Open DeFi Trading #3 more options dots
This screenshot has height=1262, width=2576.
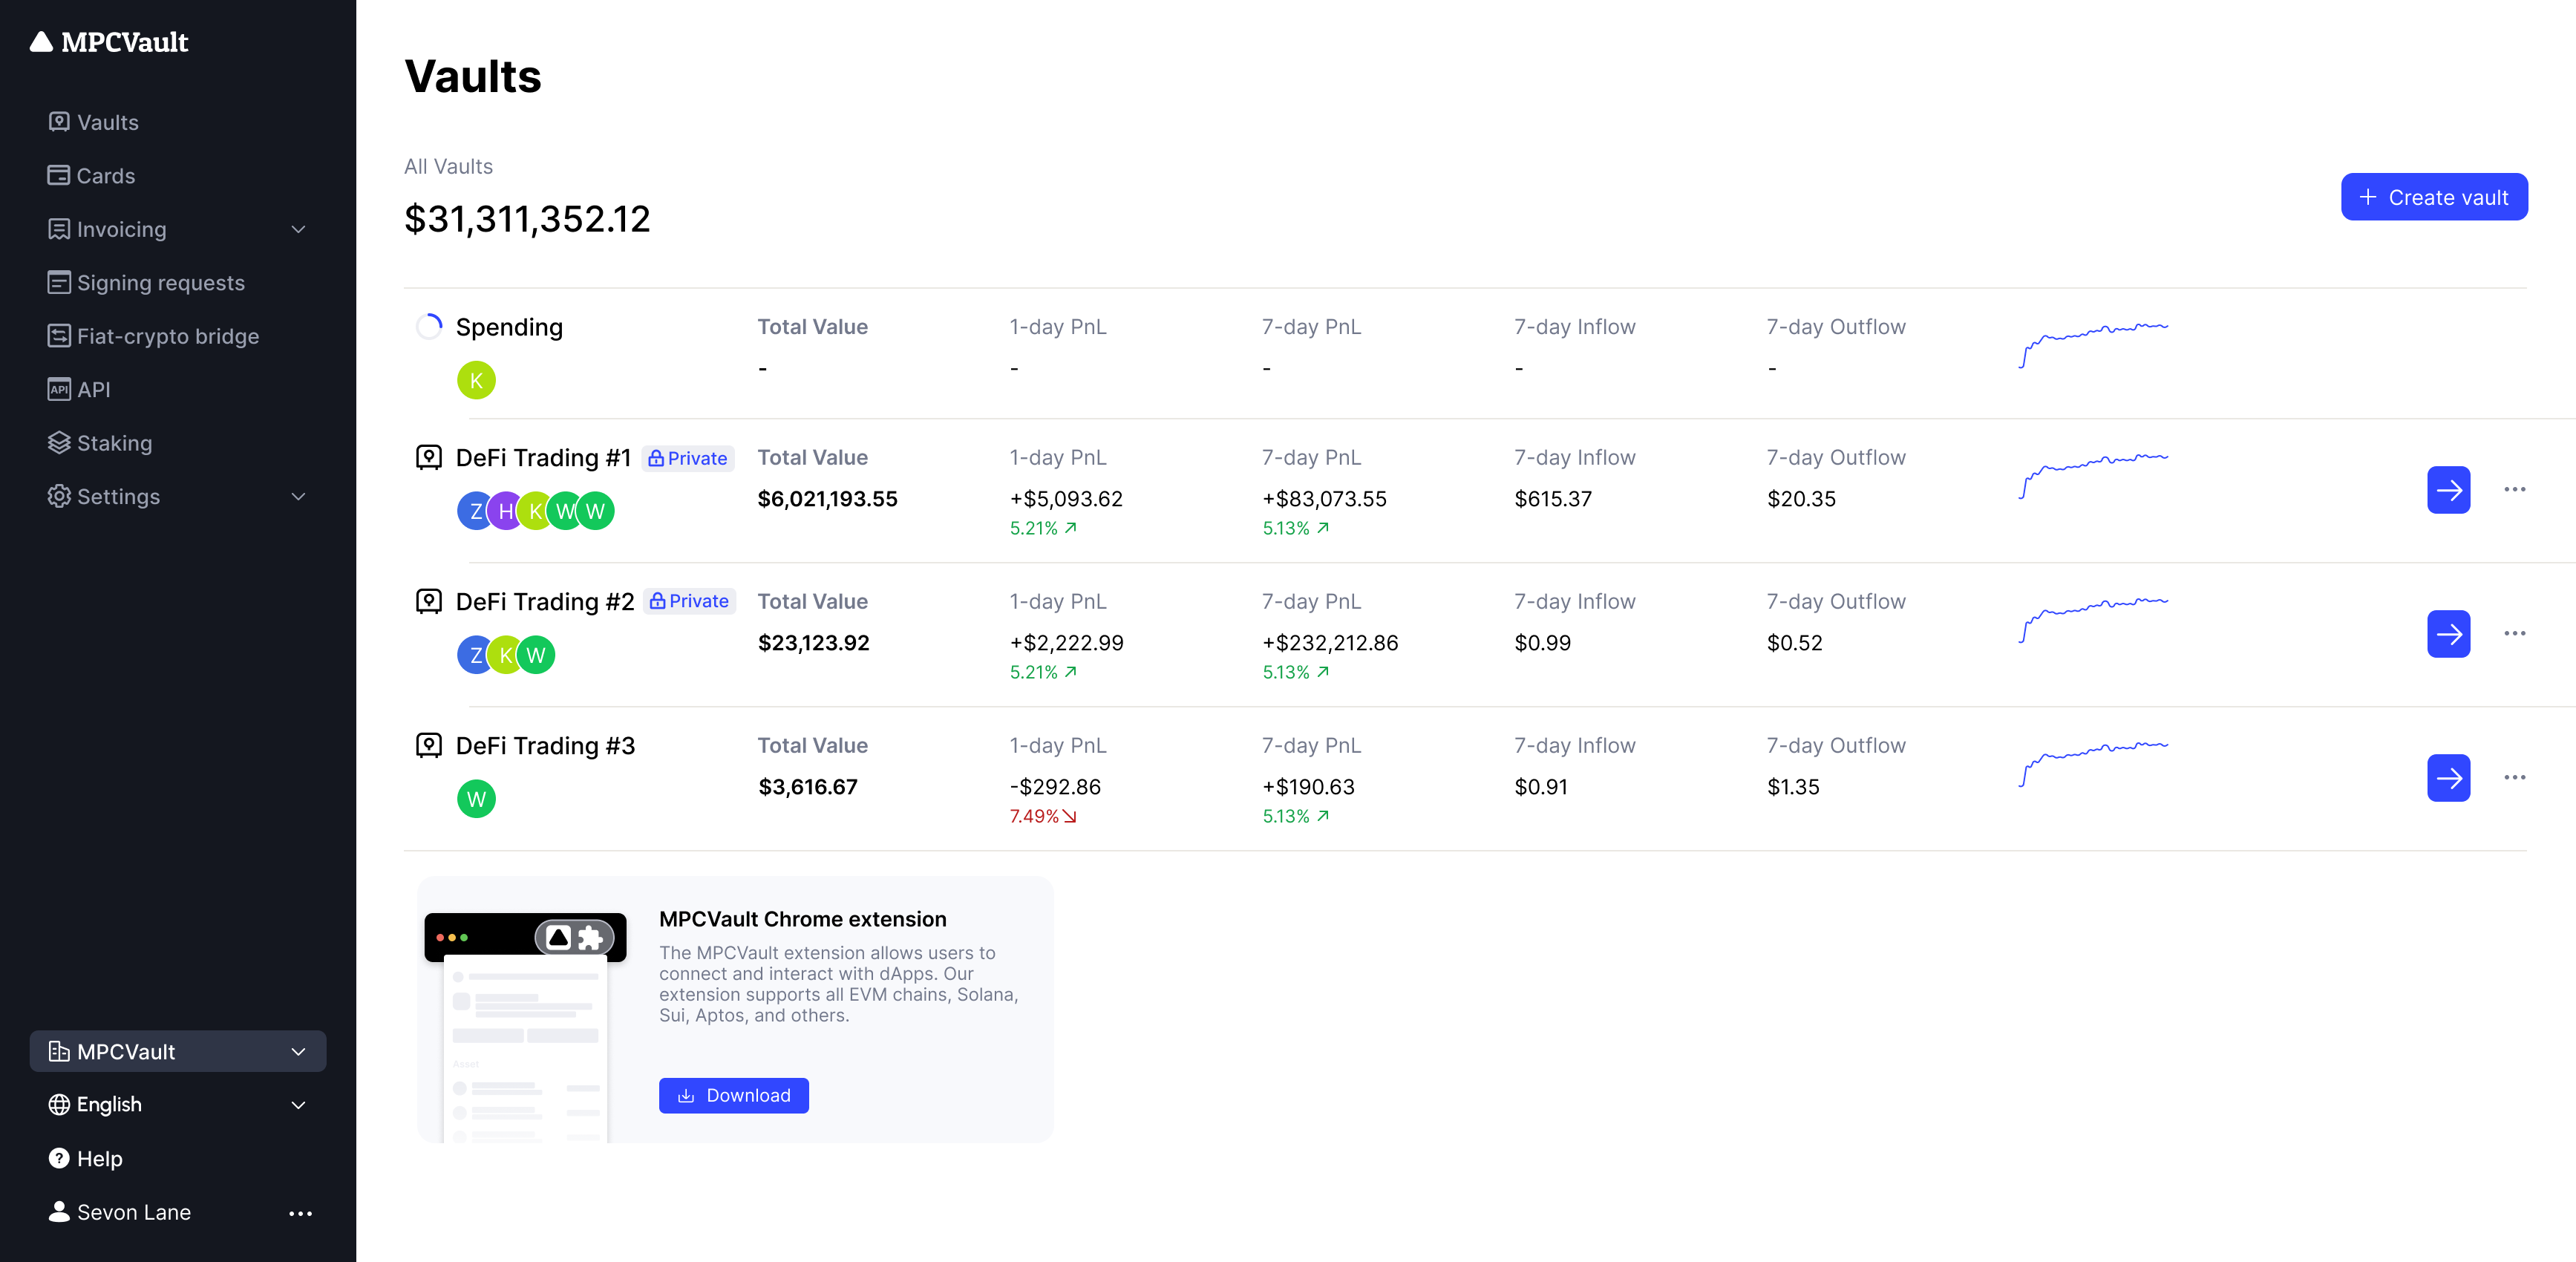2514,778
